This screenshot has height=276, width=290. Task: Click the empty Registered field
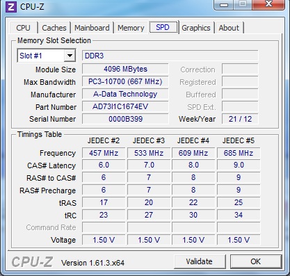[240, 81]
